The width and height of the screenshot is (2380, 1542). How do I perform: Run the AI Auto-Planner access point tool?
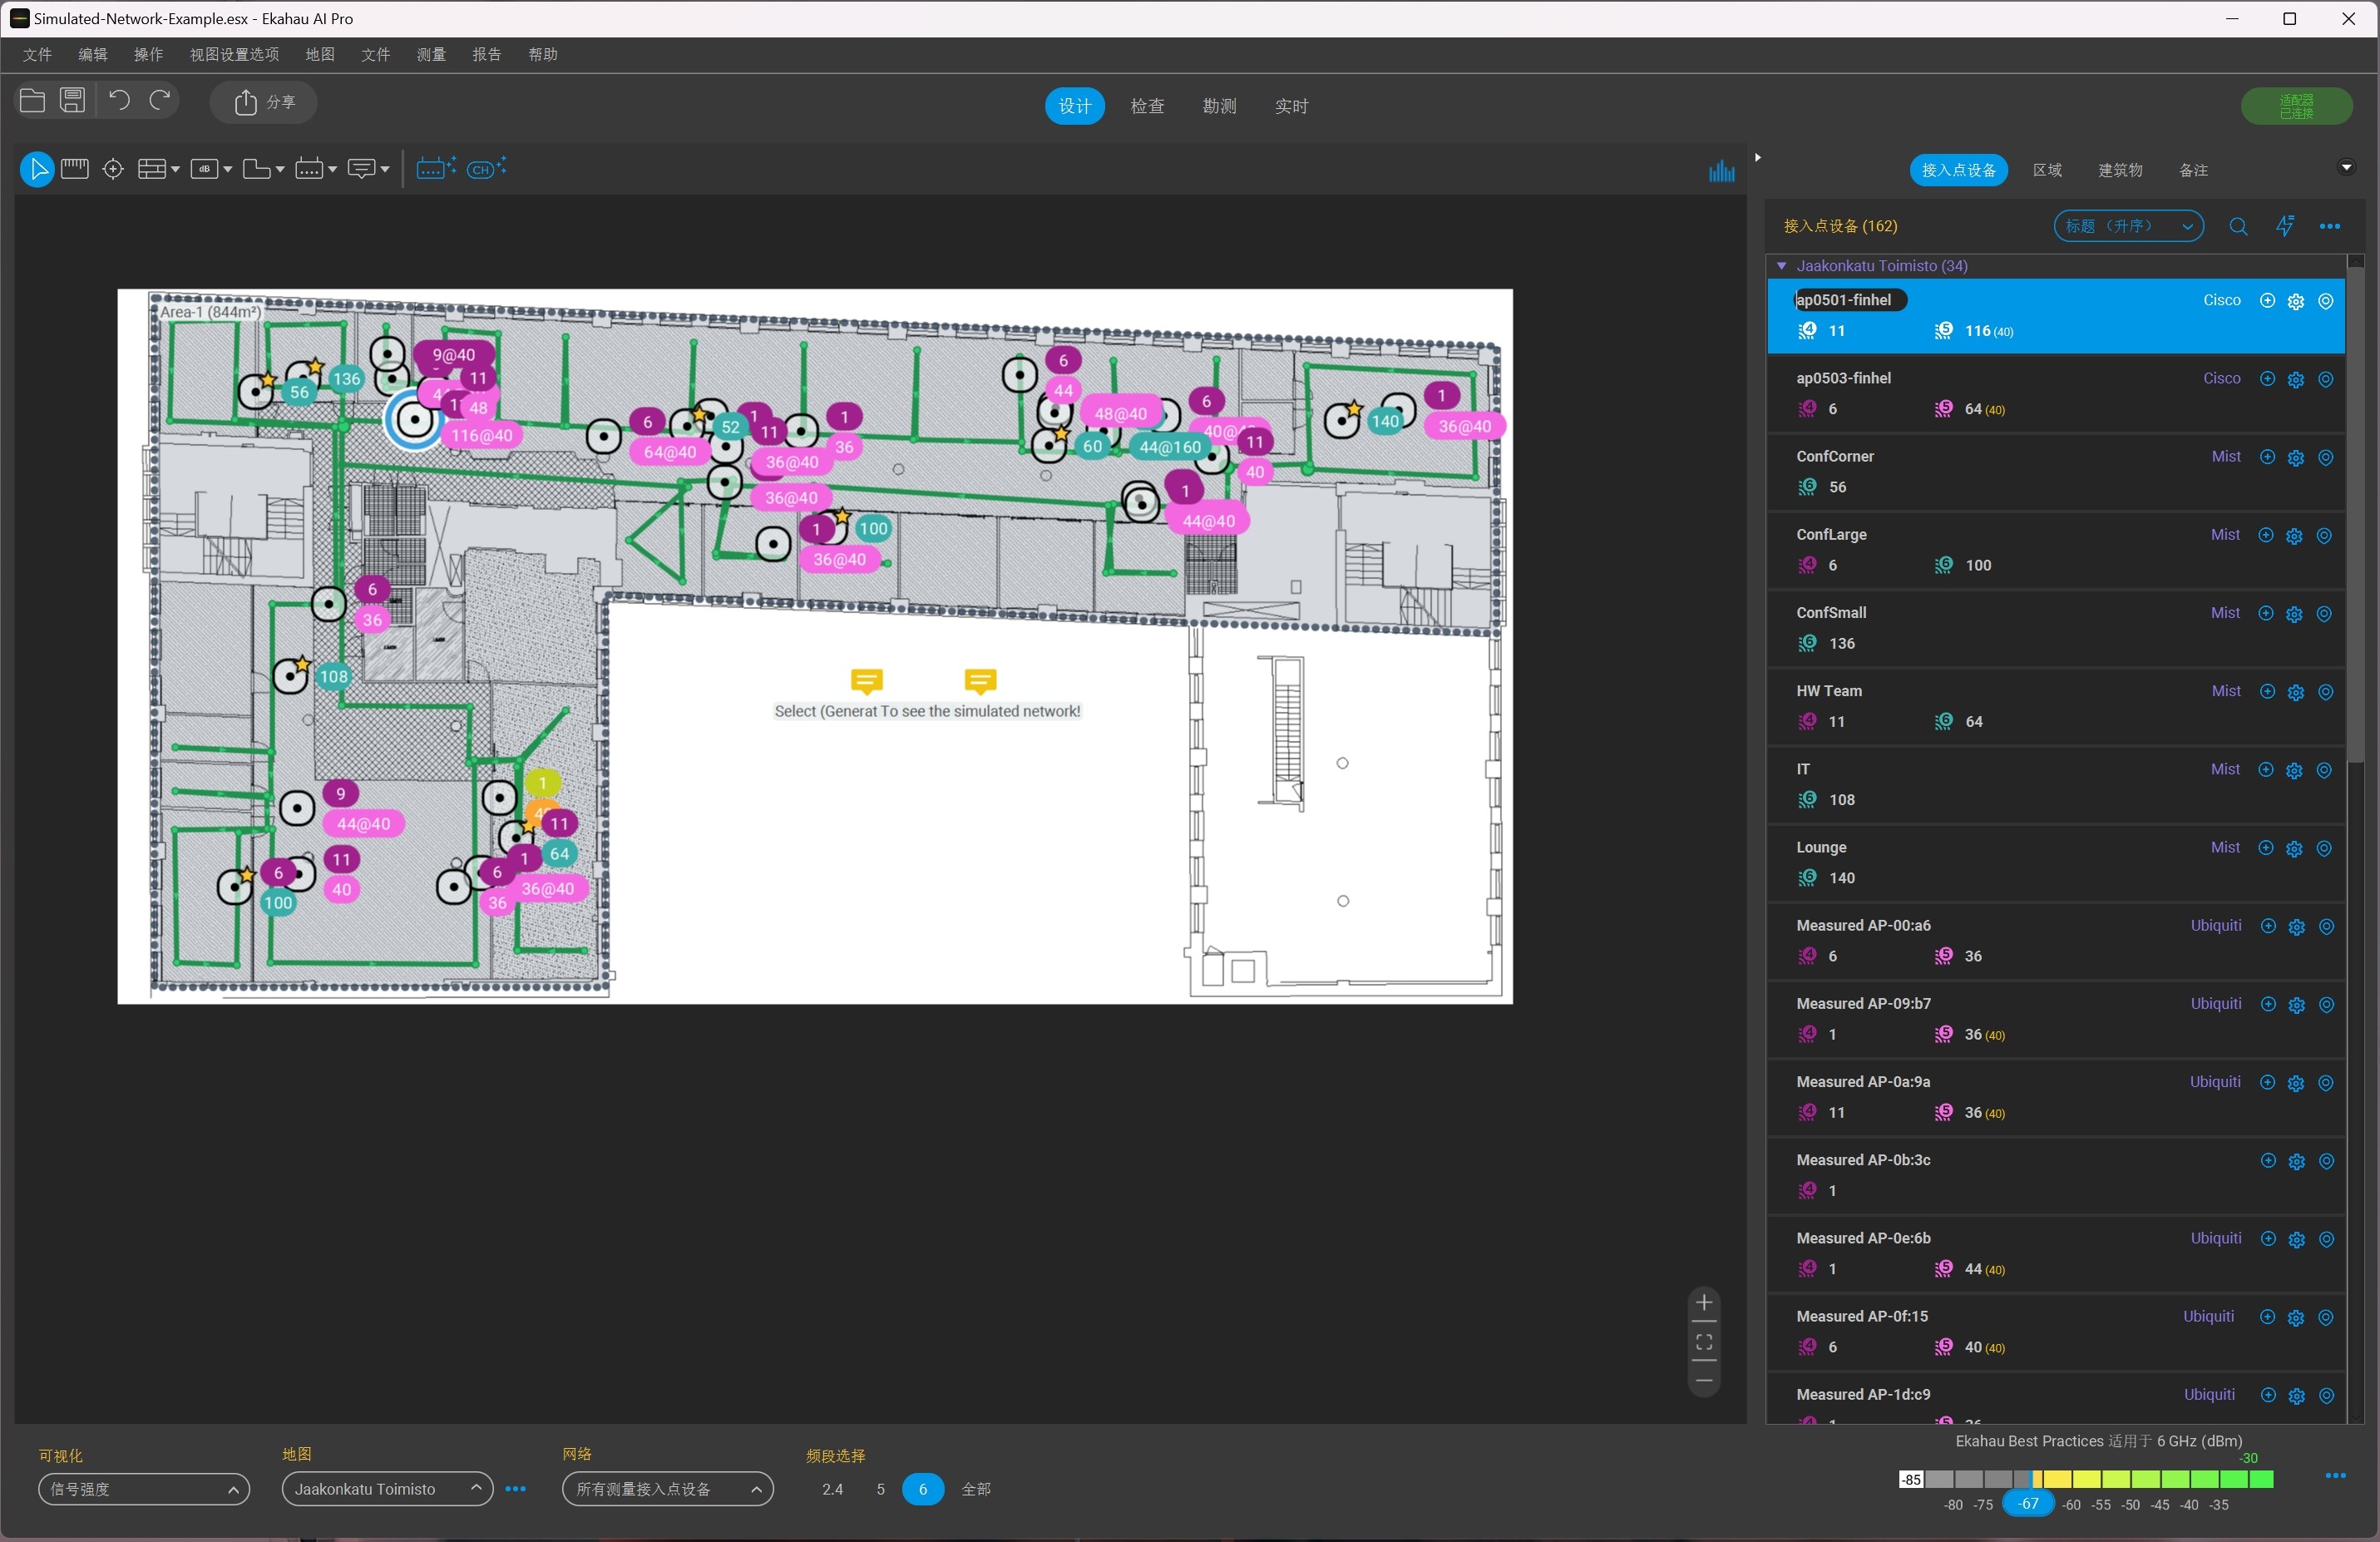point(436,168)
